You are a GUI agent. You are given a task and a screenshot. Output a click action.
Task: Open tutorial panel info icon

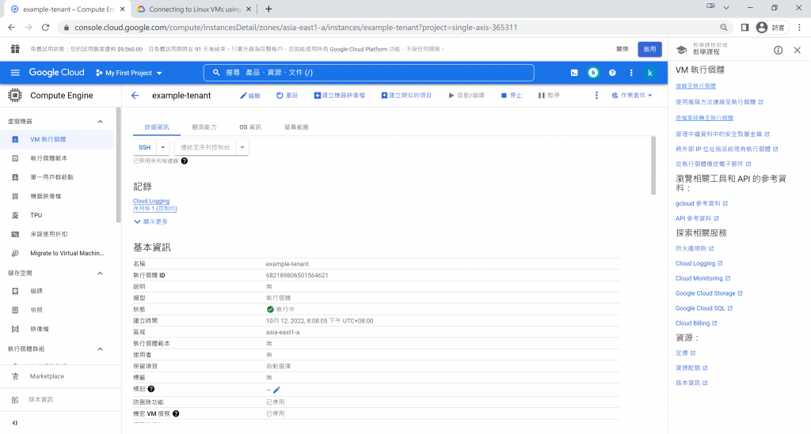tap(778, 50)
